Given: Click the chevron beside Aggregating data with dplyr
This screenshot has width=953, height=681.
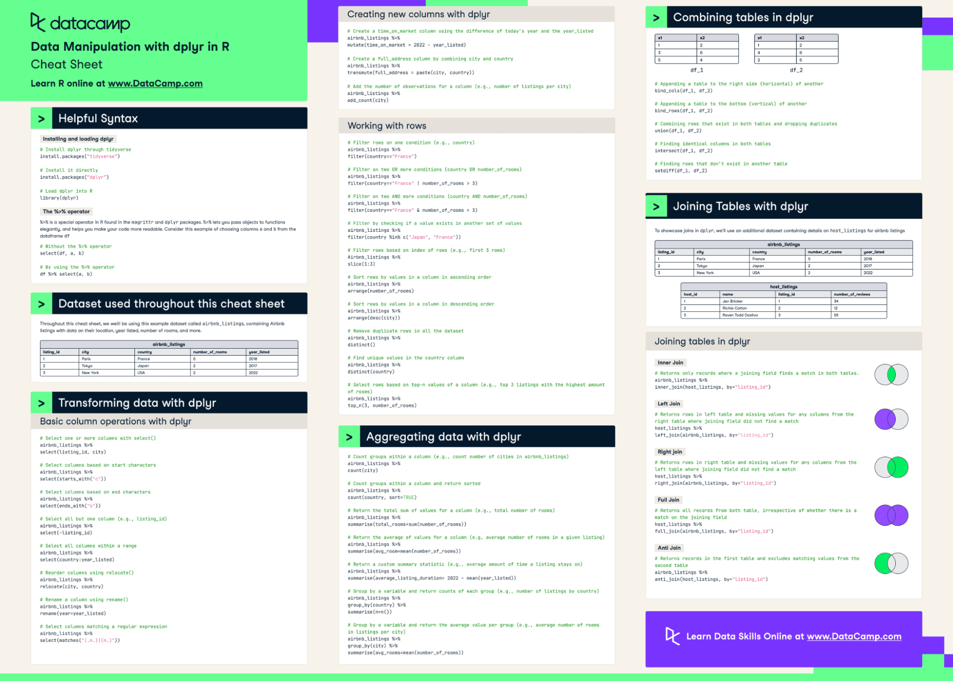Looking at the screenshot, I should pos(349,437).
